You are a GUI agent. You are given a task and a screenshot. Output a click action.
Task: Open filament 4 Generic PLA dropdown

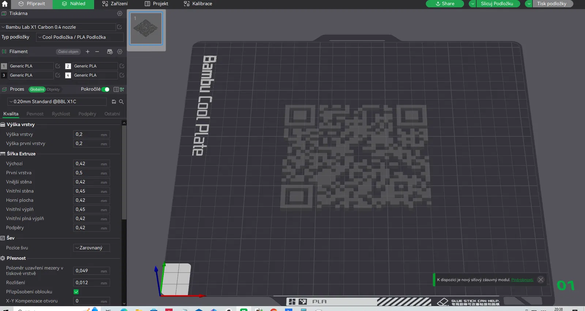(95, 75)
